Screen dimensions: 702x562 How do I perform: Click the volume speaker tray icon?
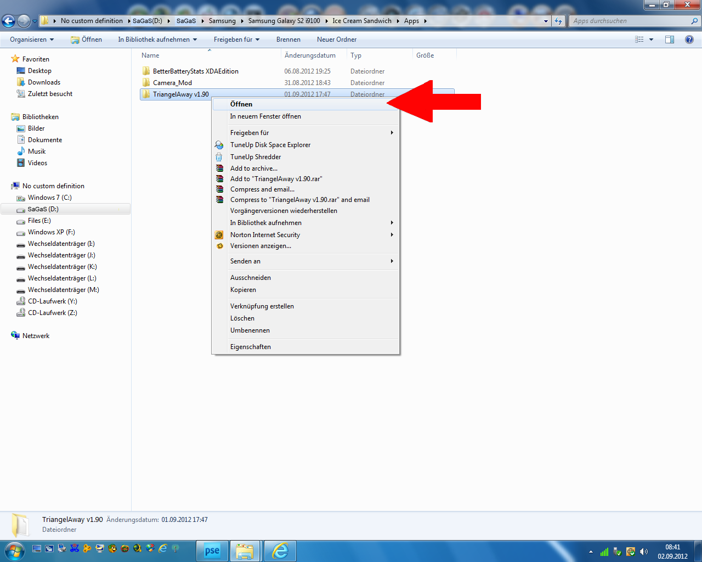click(x=644, y=552)
